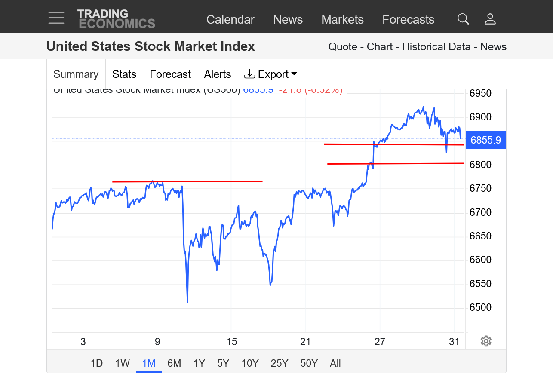553x380 pixels.
Task: Open chart settings gear
Action: point(486,341)
